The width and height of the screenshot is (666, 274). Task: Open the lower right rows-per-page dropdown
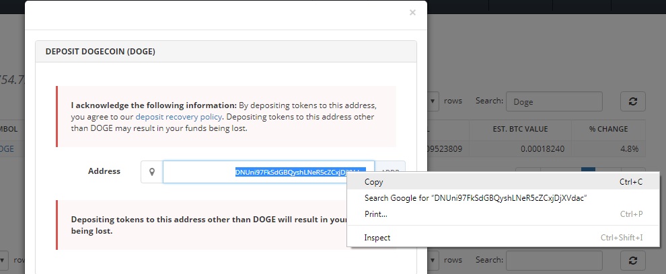click(433, 260)
